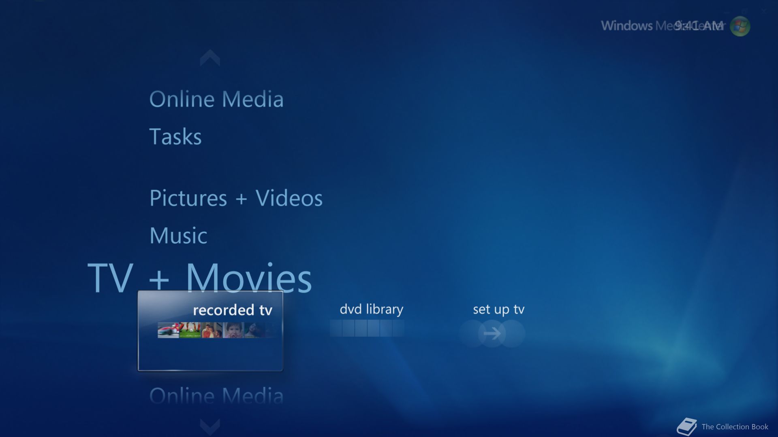Open the Tasks menu item

[x=175, y=136]
